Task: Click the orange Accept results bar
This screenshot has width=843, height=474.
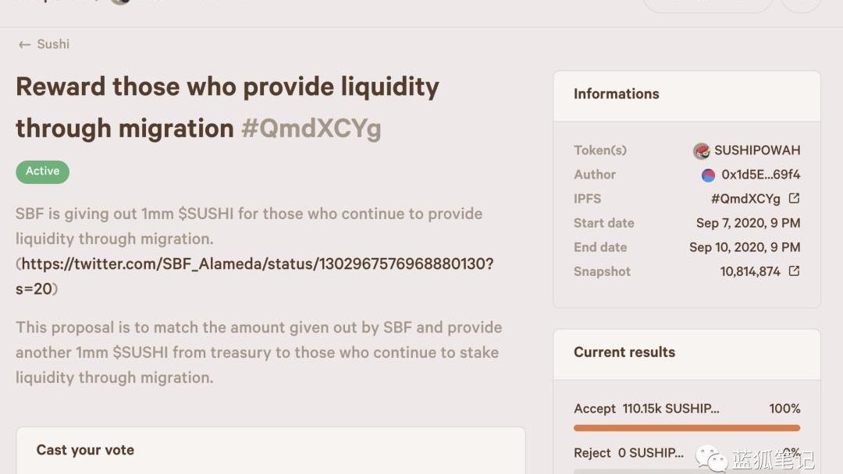Action: [x=686, y=427]
